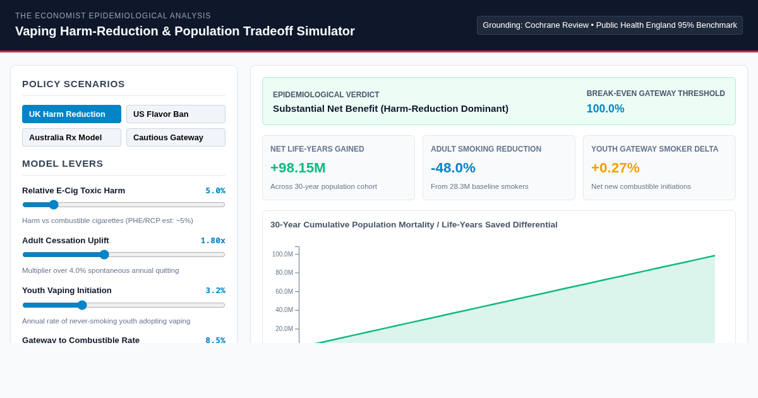Click the chart title '30-Year Cumulative Population Mortality'

pos(414,225)
